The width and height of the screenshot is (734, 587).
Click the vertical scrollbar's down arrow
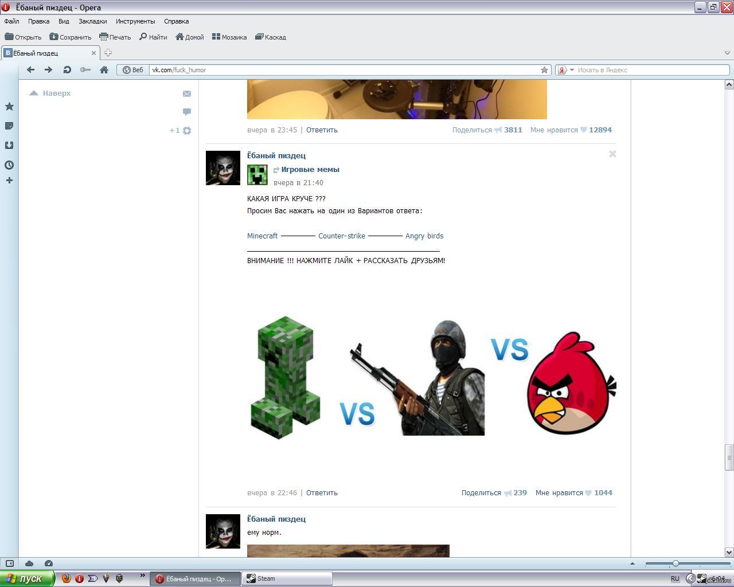point(729,552)
